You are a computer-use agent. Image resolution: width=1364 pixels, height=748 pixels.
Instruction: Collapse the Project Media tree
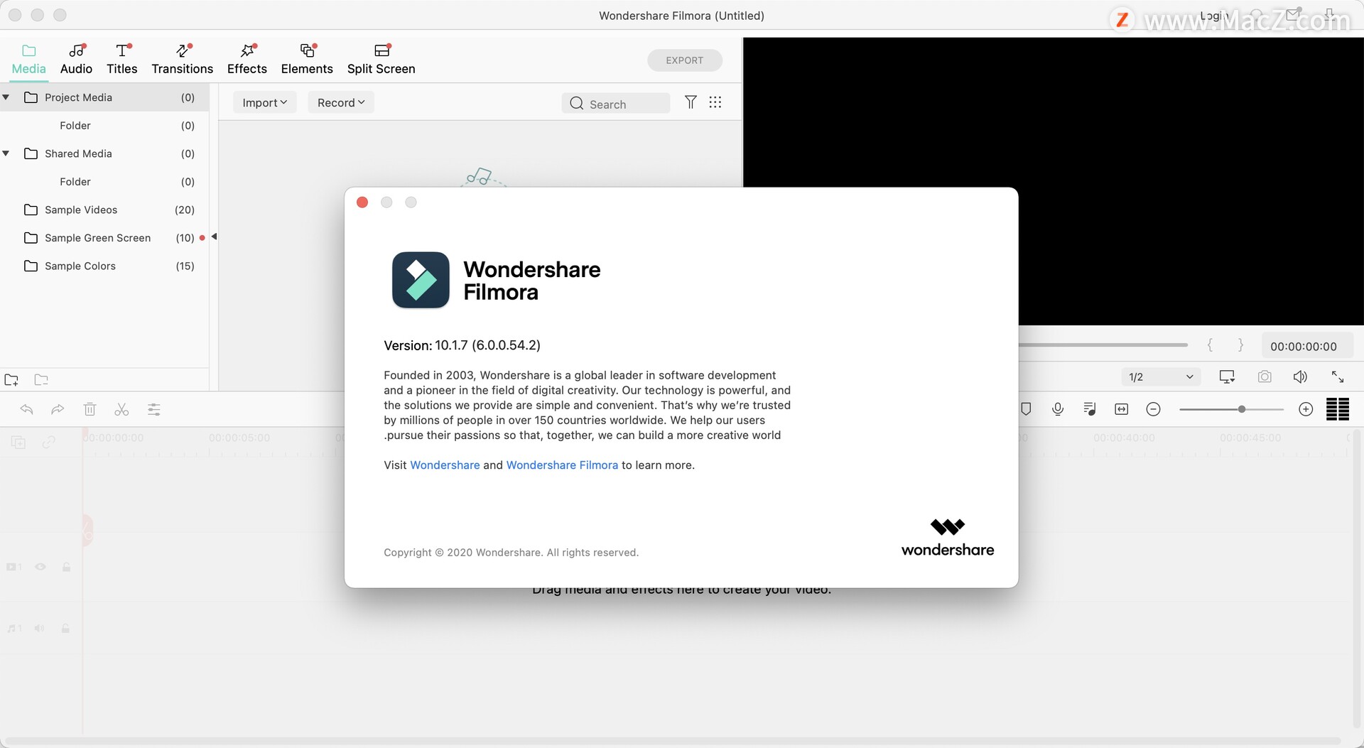pos(6,97)
